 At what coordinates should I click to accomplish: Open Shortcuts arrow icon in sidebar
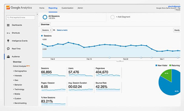point(8,33)
